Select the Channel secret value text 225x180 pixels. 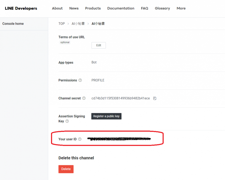(x=120, y=98)
